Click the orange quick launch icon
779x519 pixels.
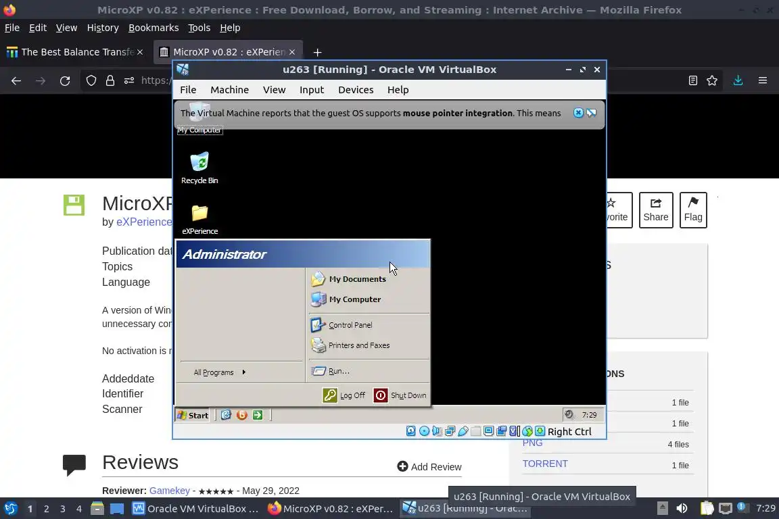[x=242, y=415]
